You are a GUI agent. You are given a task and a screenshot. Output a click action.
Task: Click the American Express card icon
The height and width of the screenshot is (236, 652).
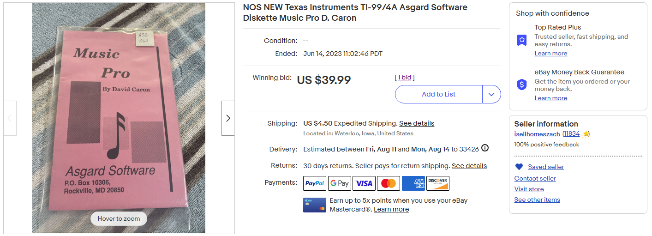tap(413, 183)
